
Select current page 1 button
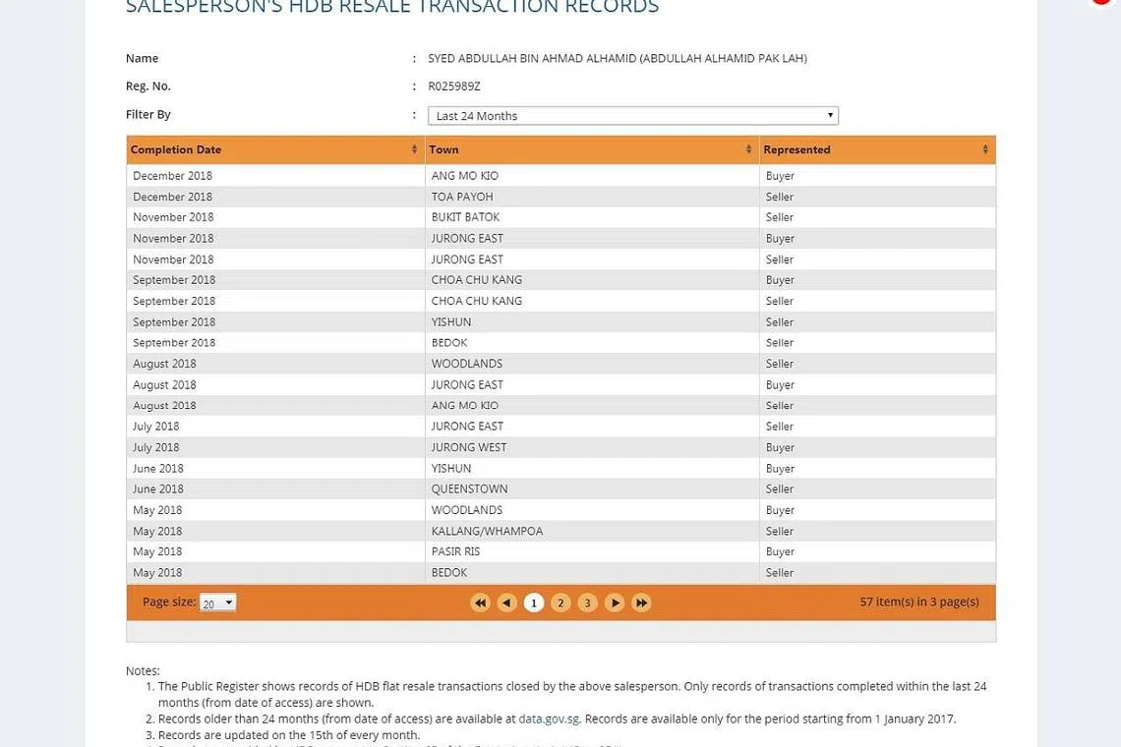pyautogui.click(x=534, y=603)
